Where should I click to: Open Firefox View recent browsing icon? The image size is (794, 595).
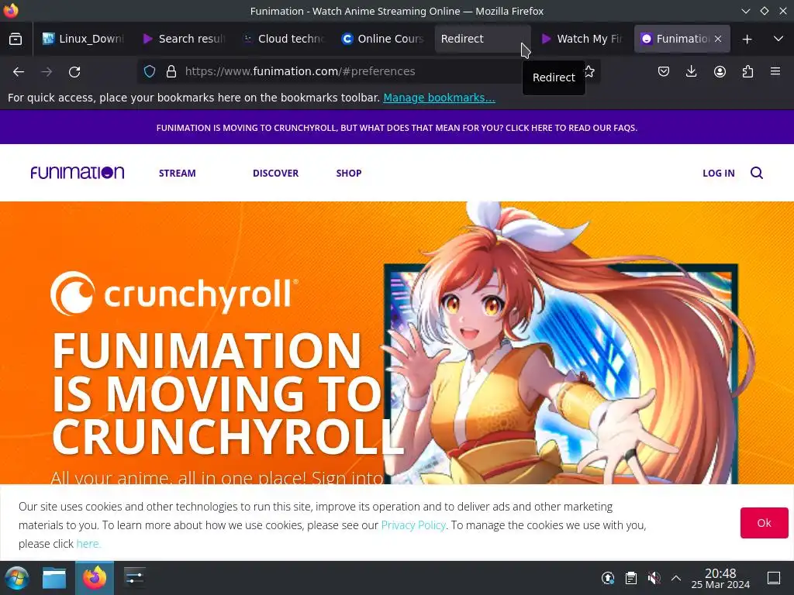16,39
